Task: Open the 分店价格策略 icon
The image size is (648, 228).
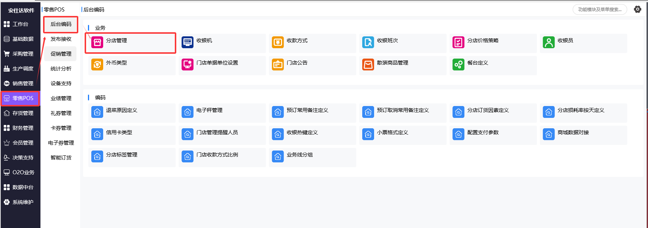Action: pyautogui.click(x=458, y=43)
